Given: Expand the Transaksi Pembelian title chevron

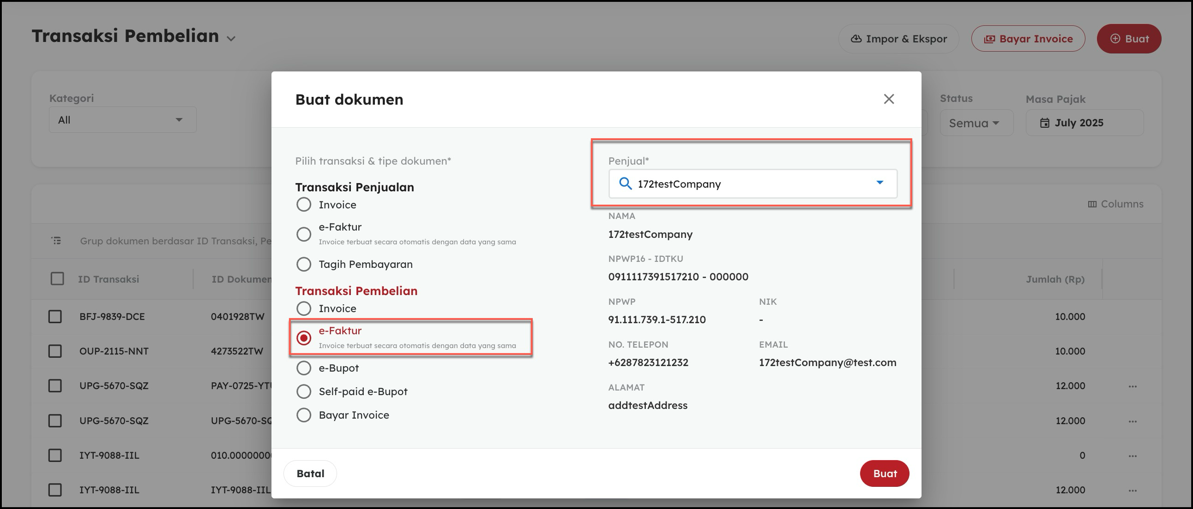Looking at the screenshot, I should coord(231,39).
